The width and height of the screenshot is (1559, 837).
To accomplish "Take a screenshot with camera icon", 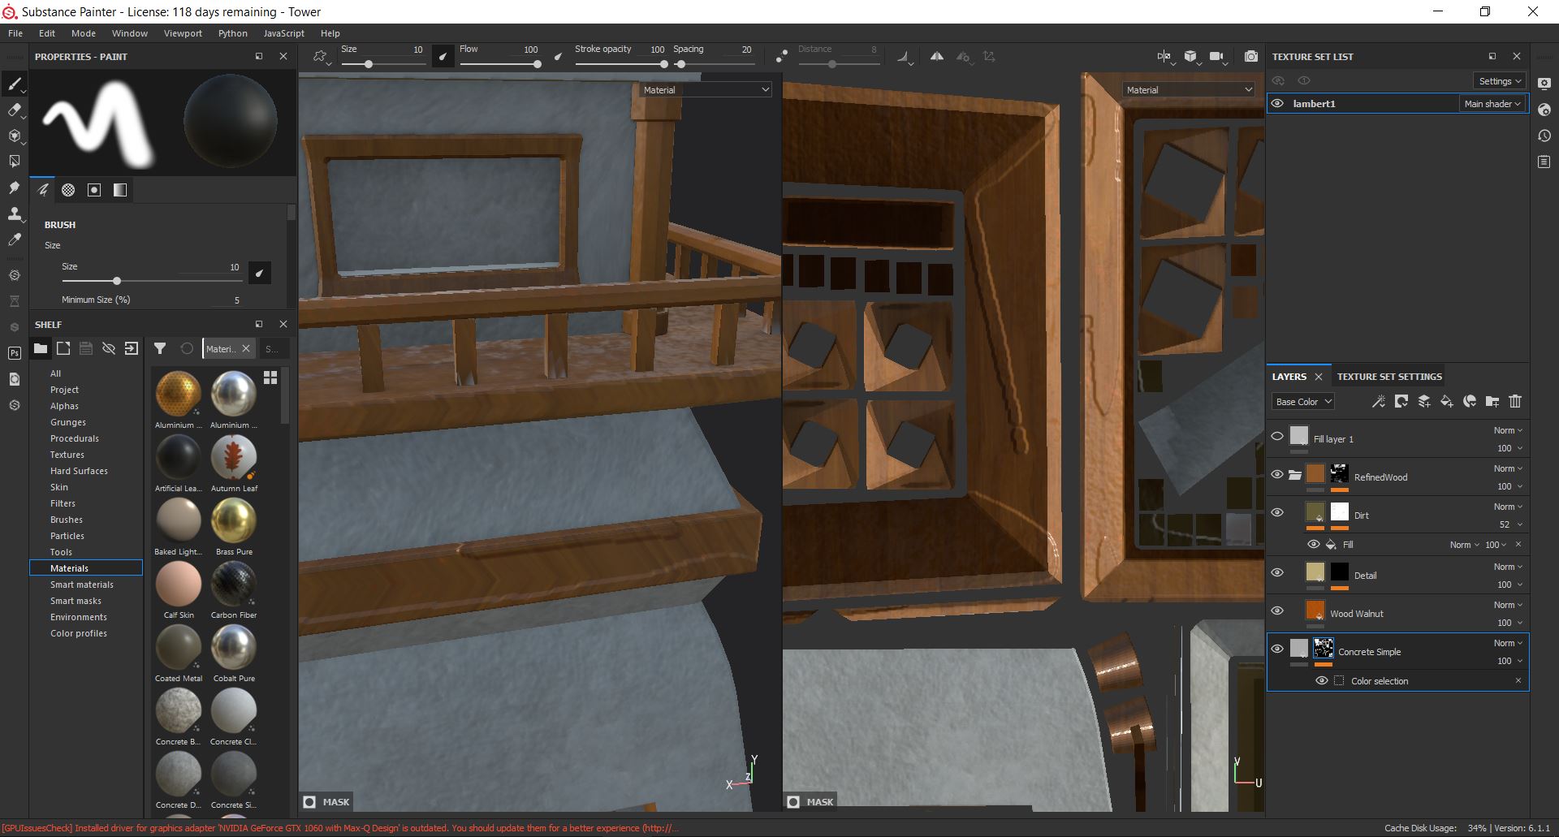I will pos(1251,57).
